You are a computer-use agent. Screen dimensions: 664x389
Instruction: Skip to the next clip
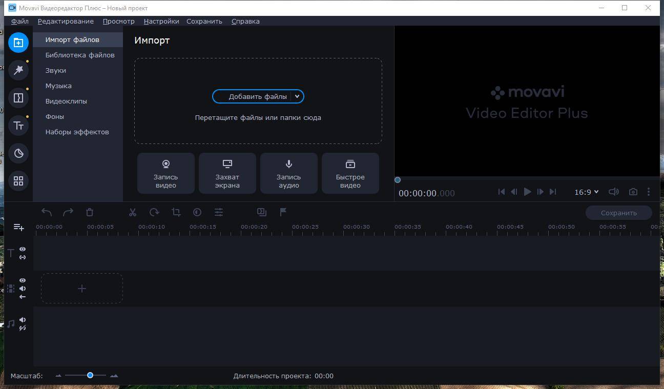coord(552,192)
